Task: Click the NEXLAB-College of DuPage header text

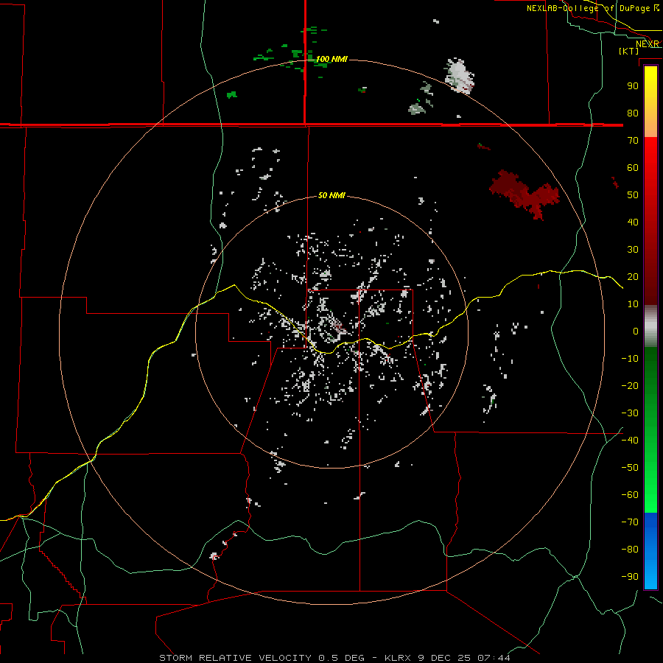Action: [x=588, y=8]
